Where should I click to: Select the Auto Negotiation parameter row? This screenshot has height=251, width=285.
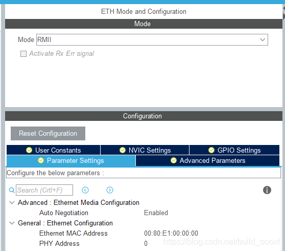click(64, 213)
